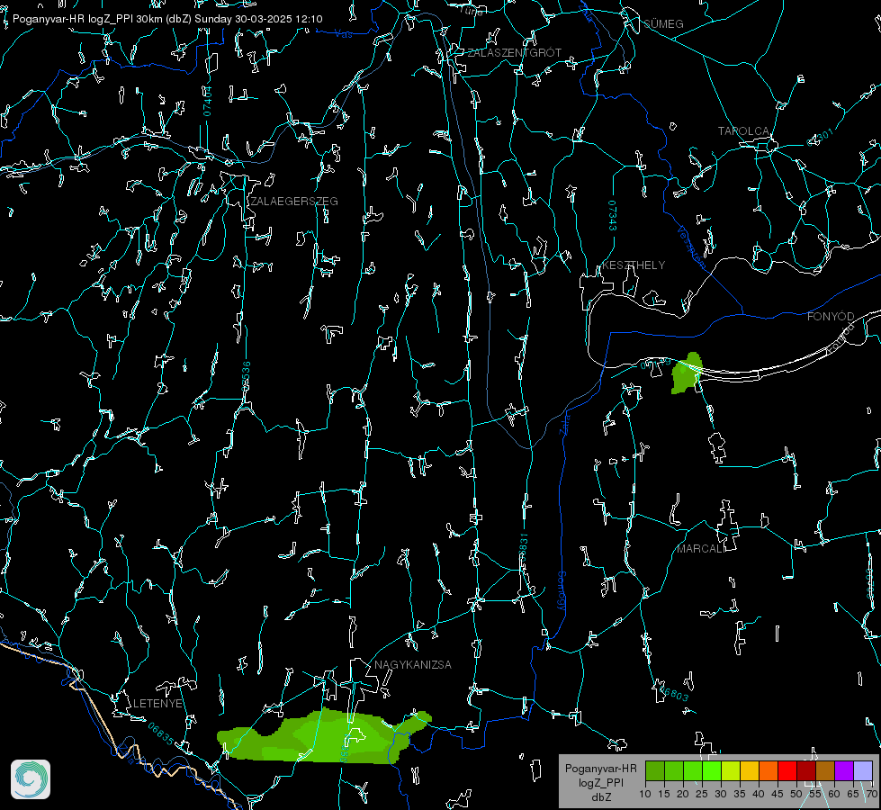The image size is (881, 810).
Task: Click the legend scale number 45
Action: (777, 794)
